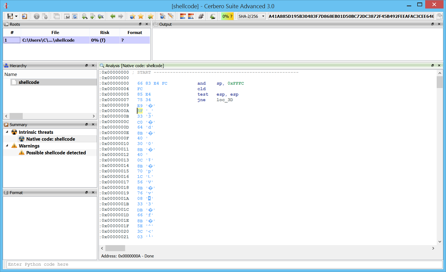Float the Roots panel

[x=140, y=24]
